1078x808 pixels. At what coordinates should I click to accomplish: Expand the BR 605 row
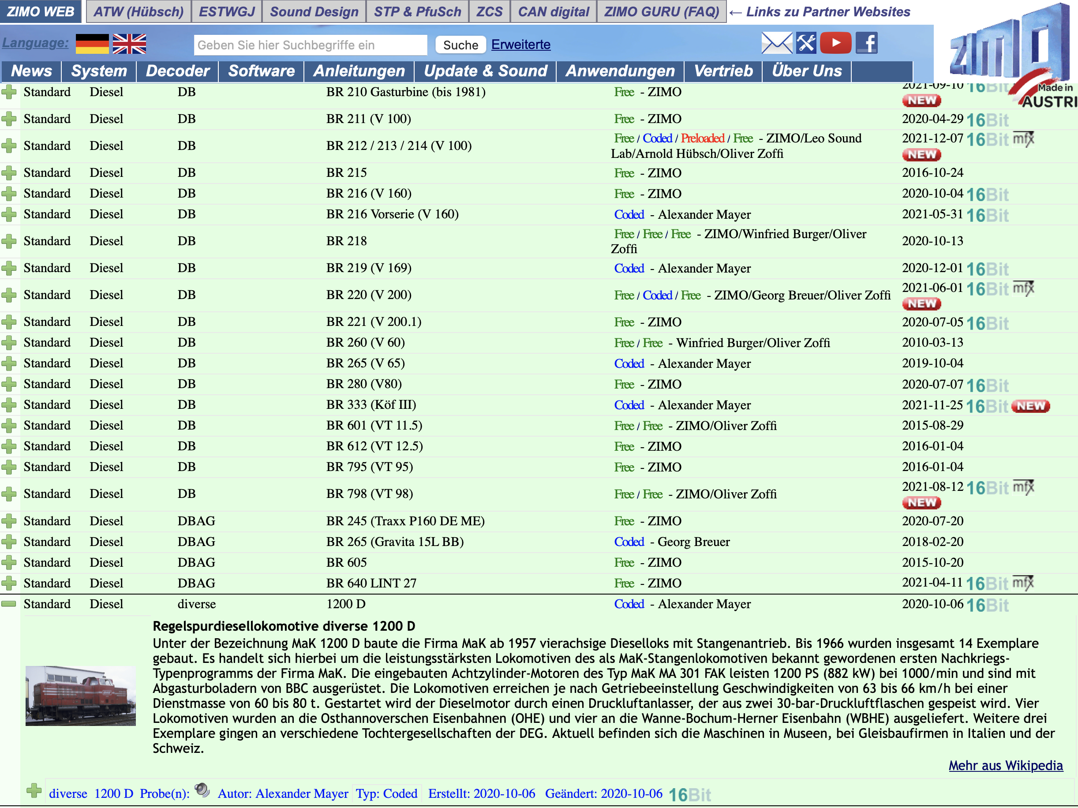pyautogui.click(x=9, y=562)
